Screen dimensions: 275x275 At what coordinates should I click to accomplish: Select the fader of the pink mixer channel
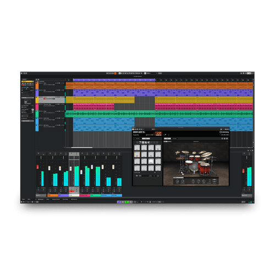pos(81,172)
